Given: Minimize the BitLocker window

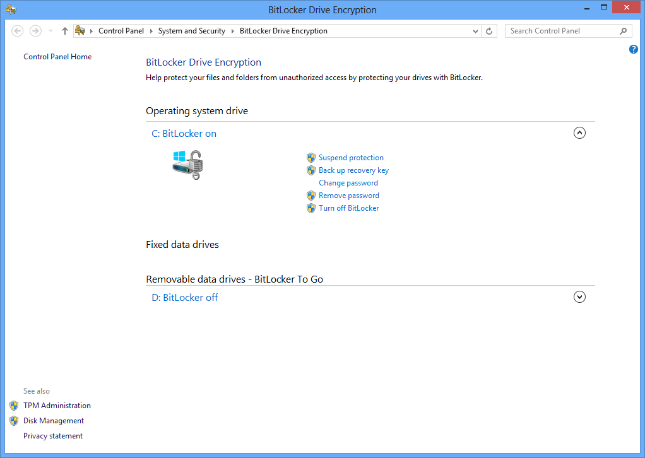Looking at the screenshot, I should click(587, 8).
